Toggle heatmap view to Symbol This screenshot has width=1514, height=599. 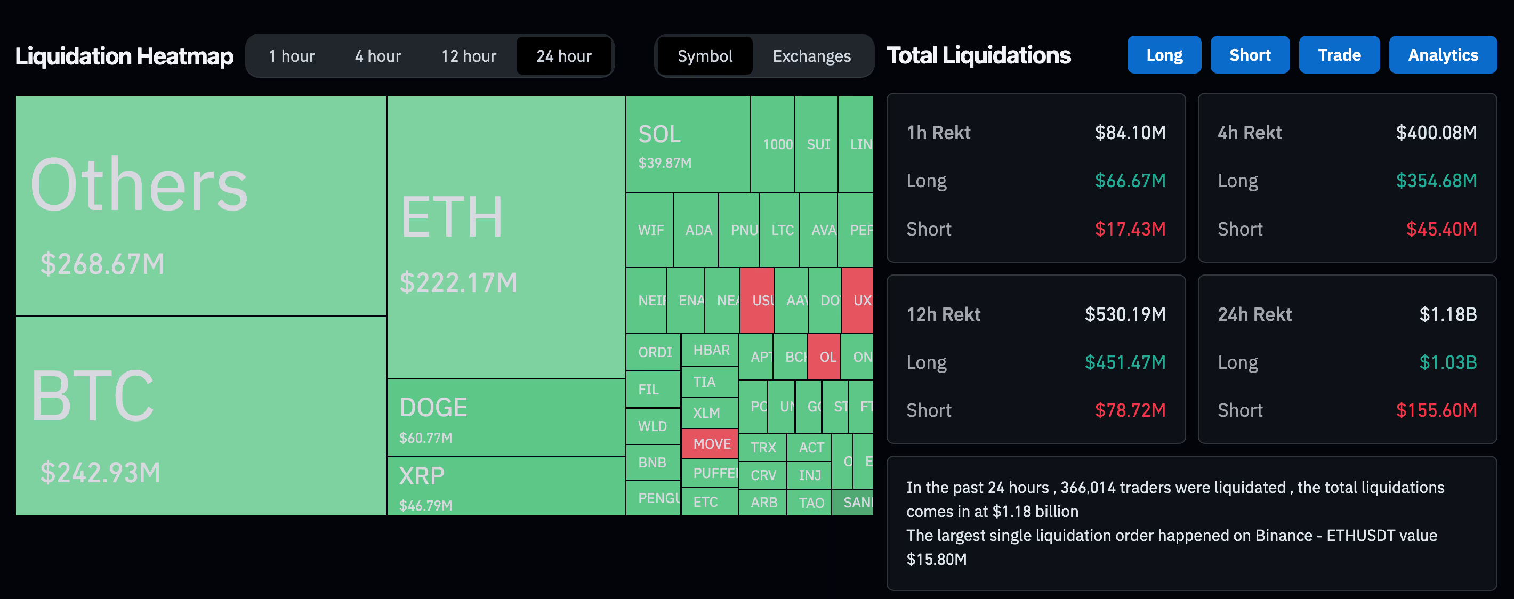(x=705, y=56)
